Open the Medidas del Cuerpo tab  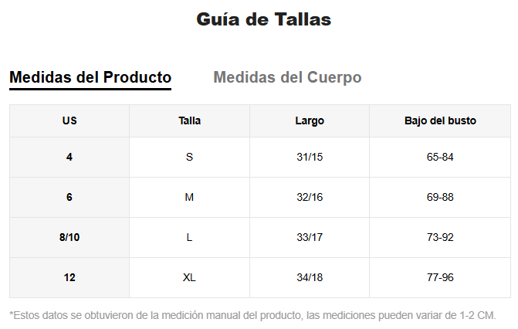click(x=287, y=77)
